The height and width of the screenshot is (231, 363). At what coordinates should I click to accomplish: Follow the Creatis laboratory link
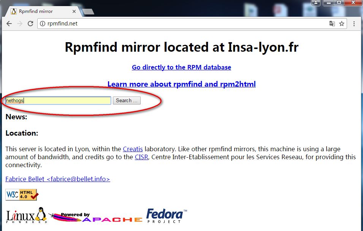[x=133, y=149]
